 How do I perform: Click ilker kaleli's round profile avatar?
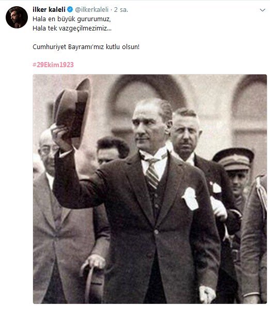17,18
